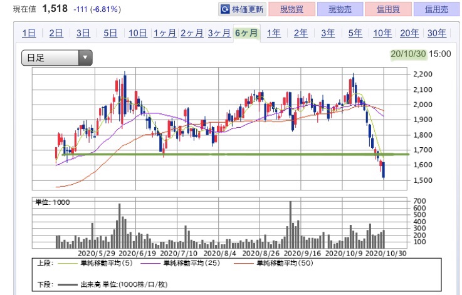Click the 株価更新 button label
The height and width of the screenshot is (295, 462).
(248, 9)
